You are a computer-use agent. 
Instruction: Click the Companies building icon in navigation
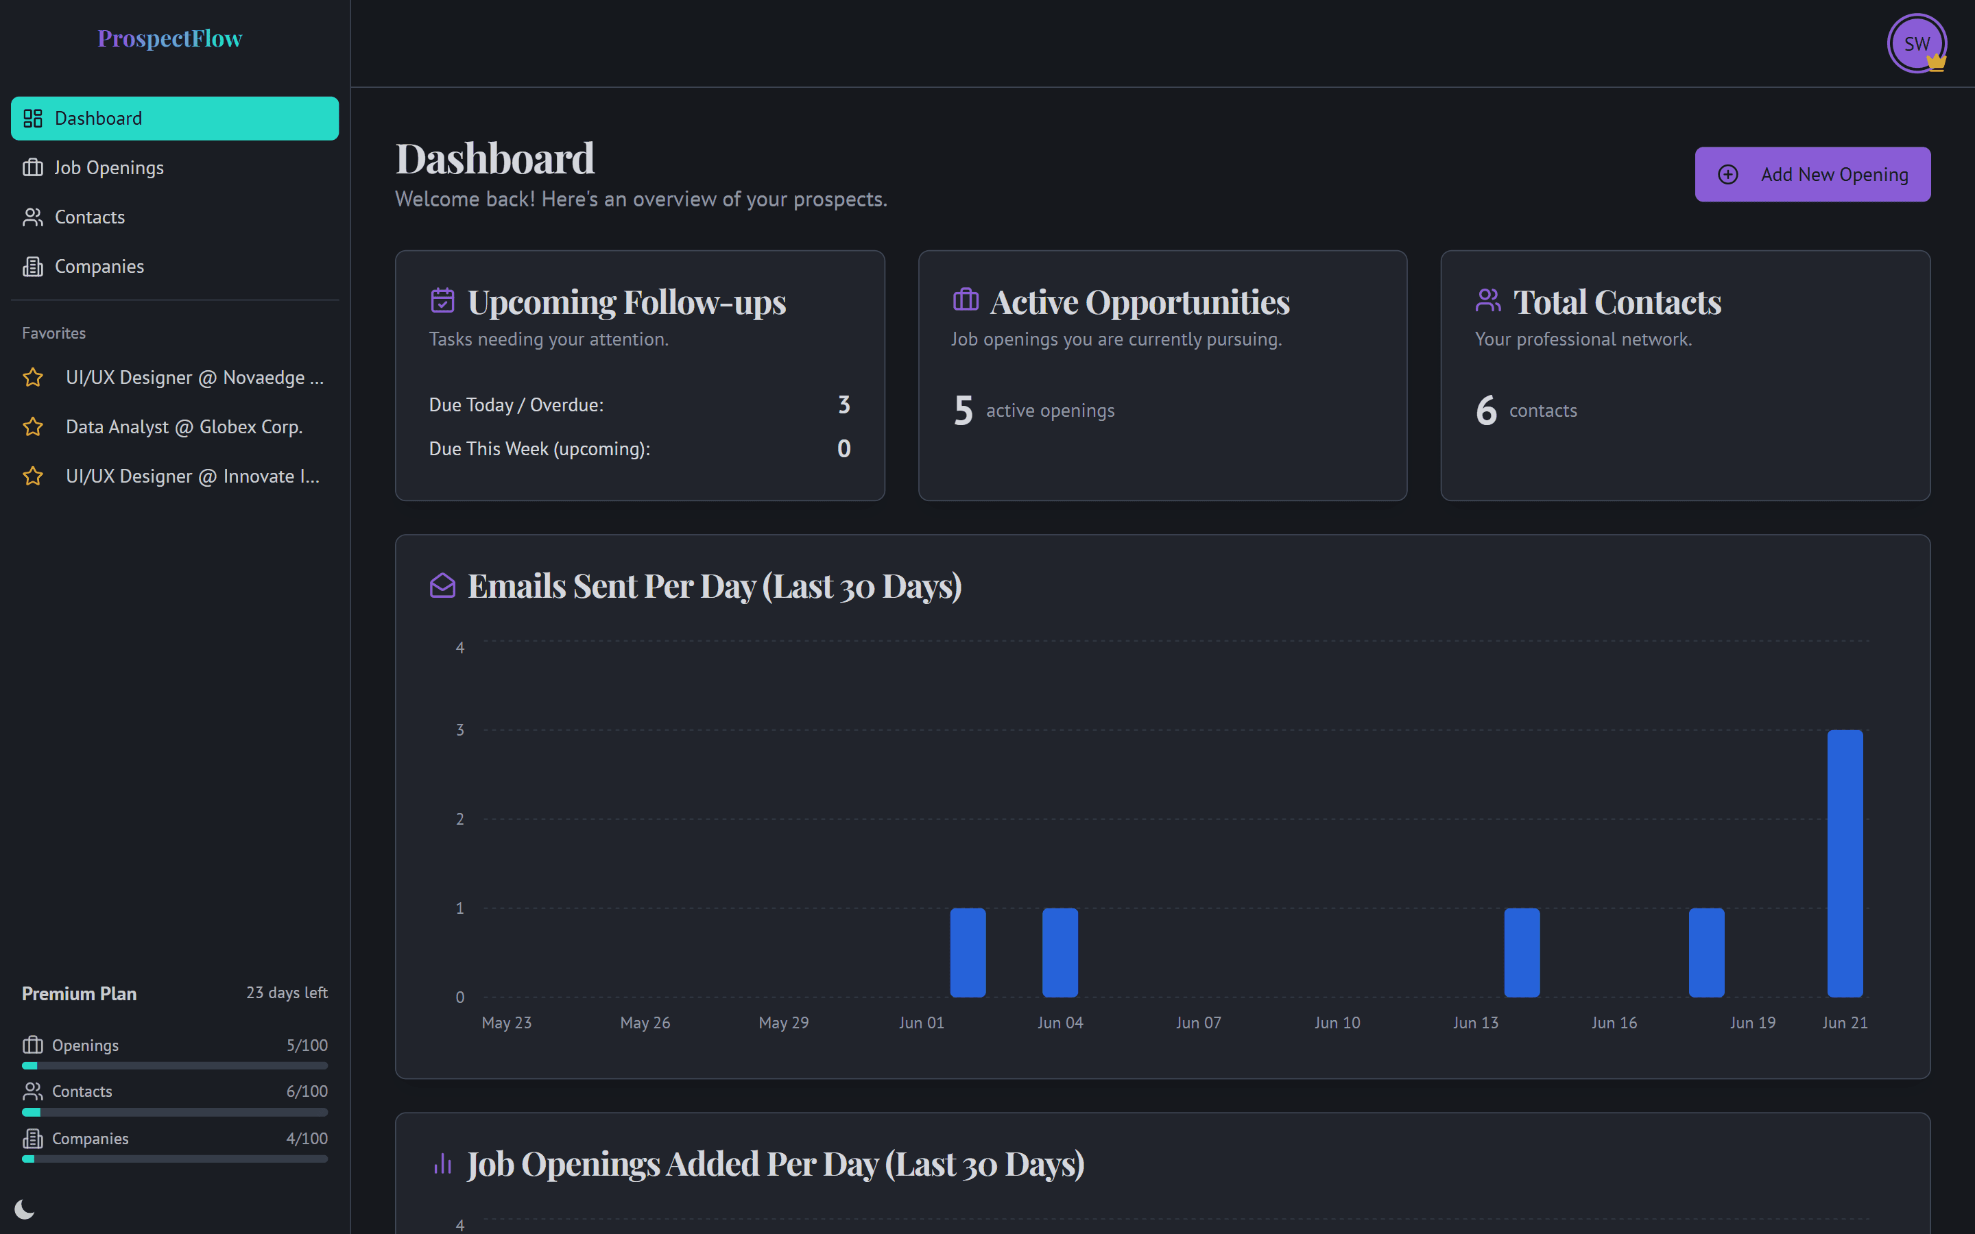[33, 266]
